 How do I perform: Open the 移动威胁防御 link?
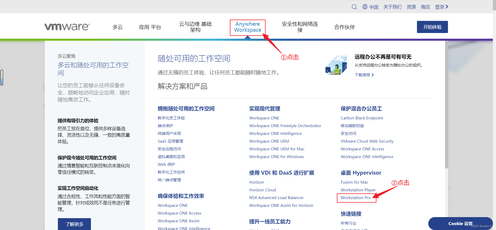[x=352, y=126]
